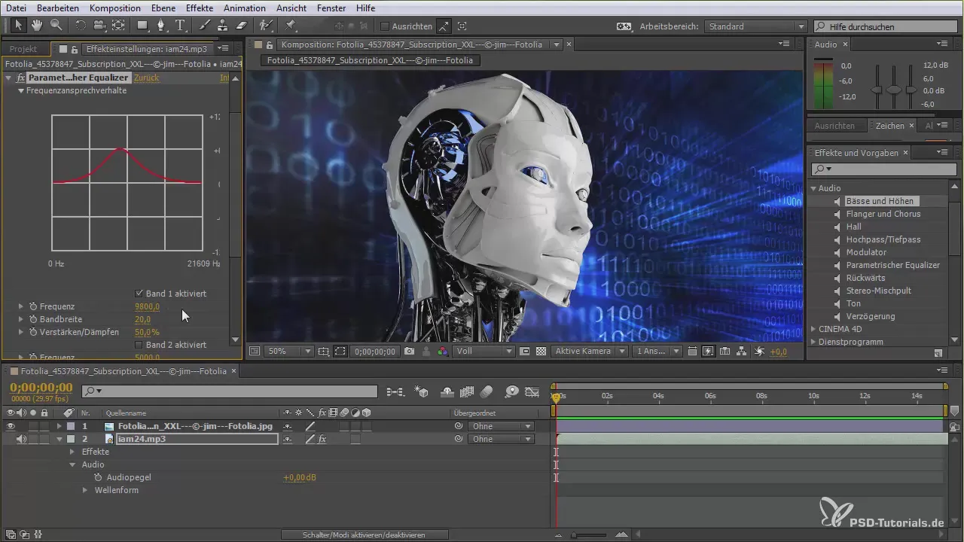Select the Pen tool

(161, 26)
